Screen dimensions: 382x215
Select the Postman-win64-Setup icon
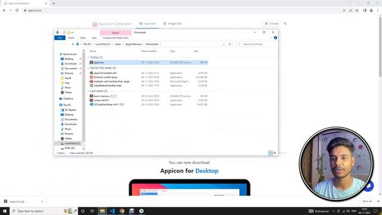coord(91,77)
